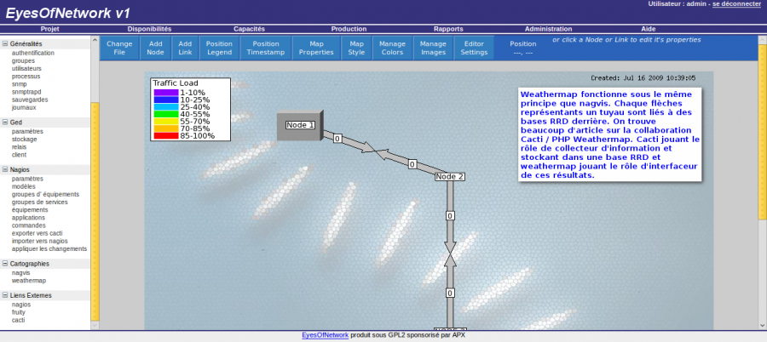
Task: Open relais in the sidebar
Action: [x=19, y=147]
